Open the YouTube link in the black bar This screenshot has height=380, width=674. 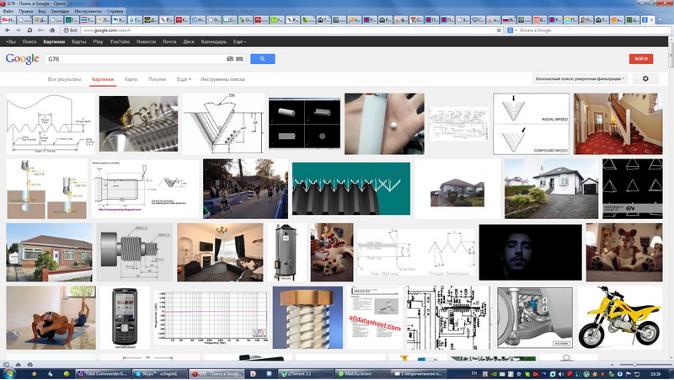point(120,41)
